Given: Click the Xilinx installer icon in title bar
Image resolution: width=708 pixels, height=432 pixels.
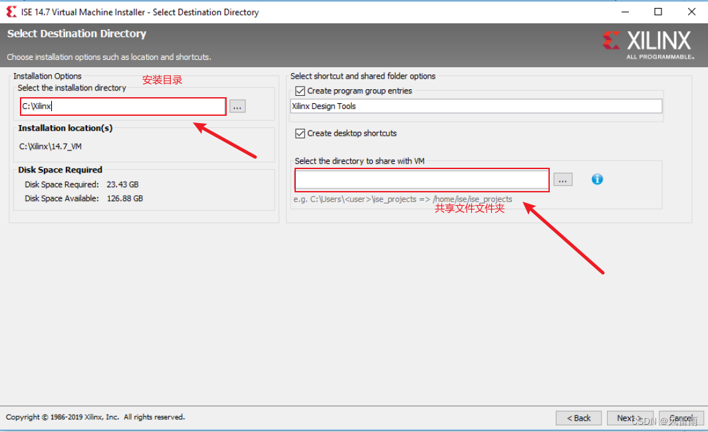Looking at the screenshot, I should pyautogui.click(x=11, y=12).
